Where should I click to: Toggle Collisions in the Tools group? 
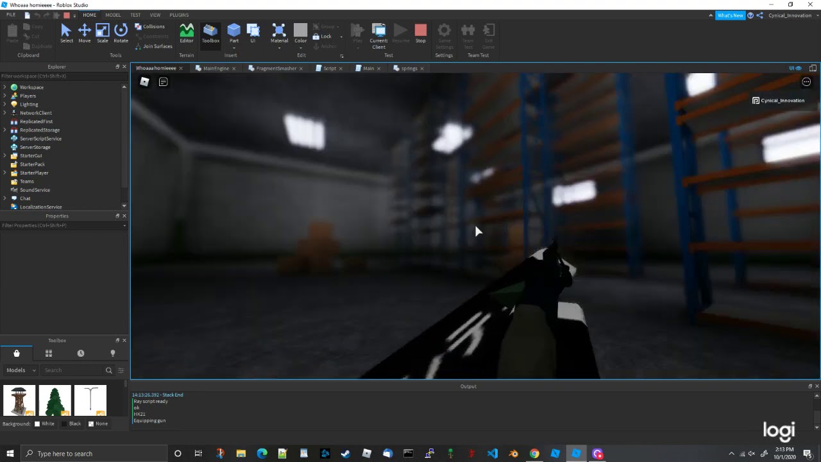[149, 26]
